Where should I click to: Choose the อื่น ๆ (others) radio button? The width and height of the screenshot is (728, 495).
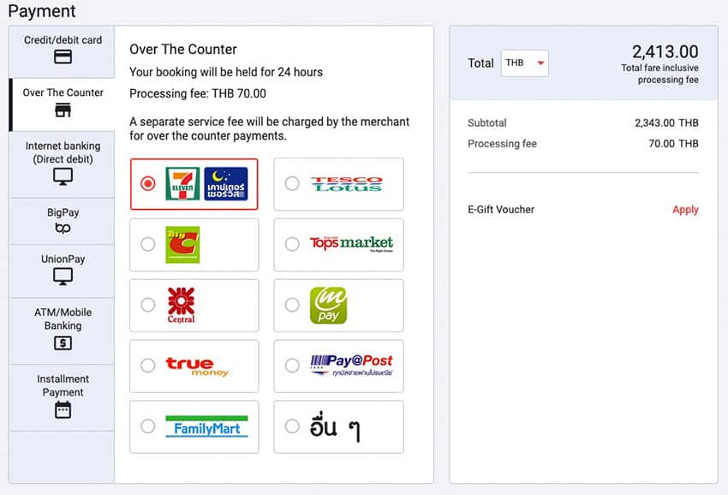pyautogui.click(x=292, y=426)
